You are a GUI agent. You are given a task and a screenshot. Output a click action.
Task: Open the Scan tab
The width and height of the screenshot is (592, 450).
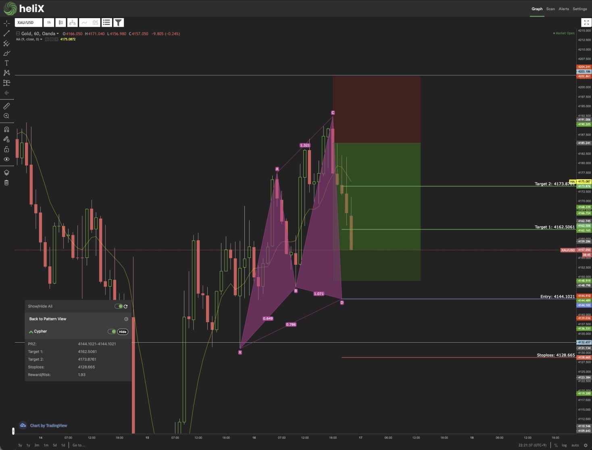pos(550,9)
